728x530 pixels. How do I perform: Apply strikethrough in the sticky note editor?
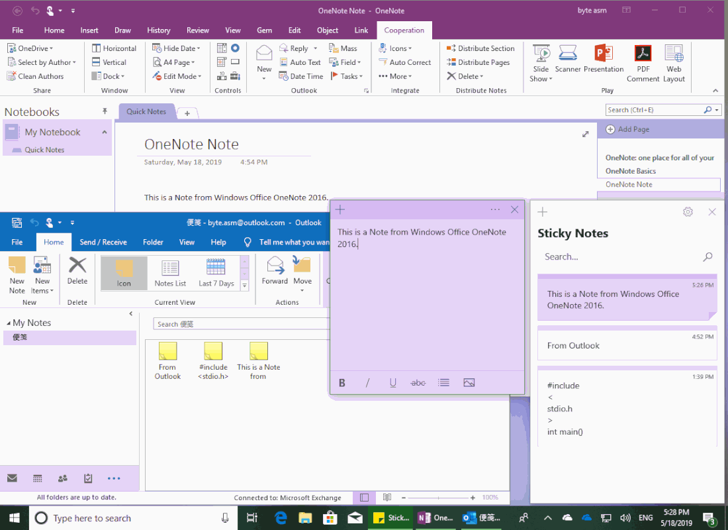click(x=418, y=382)
